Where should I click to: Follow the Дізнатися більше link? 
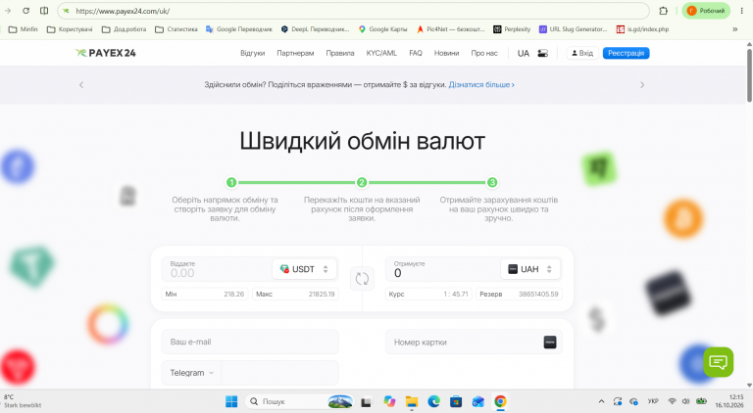[x=481, y=85]
